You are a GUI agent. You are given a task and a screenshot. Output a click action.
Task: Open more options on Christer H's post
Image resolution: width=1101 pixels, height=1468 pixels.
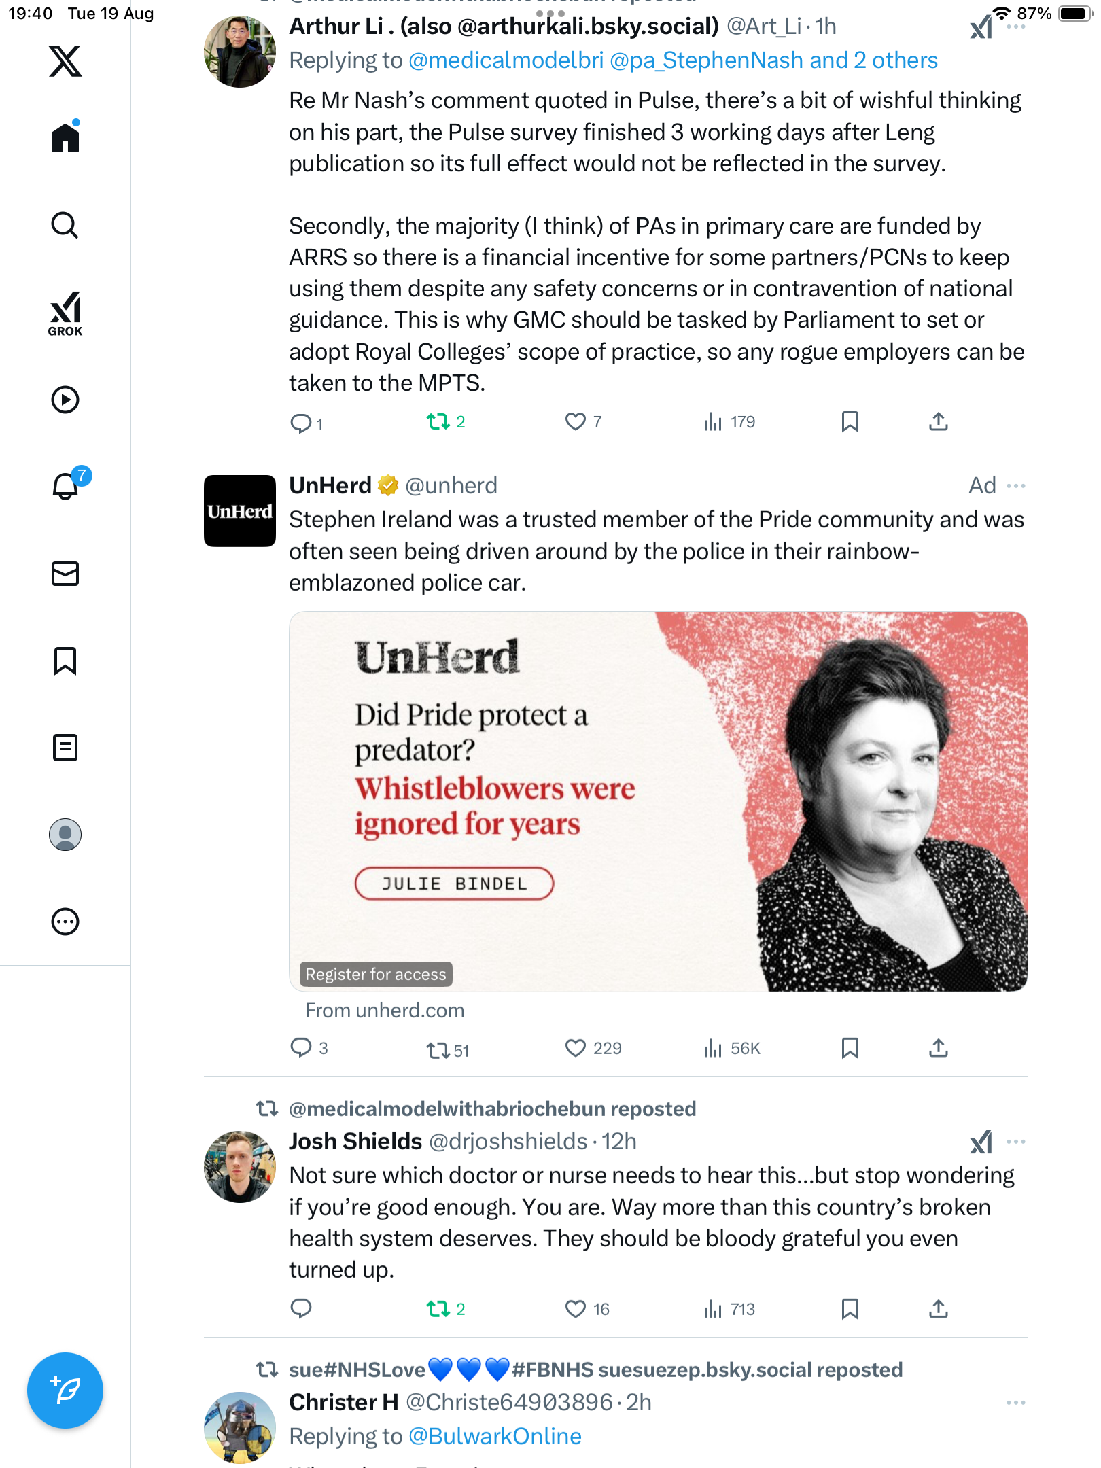(x=1016, y=1403)
